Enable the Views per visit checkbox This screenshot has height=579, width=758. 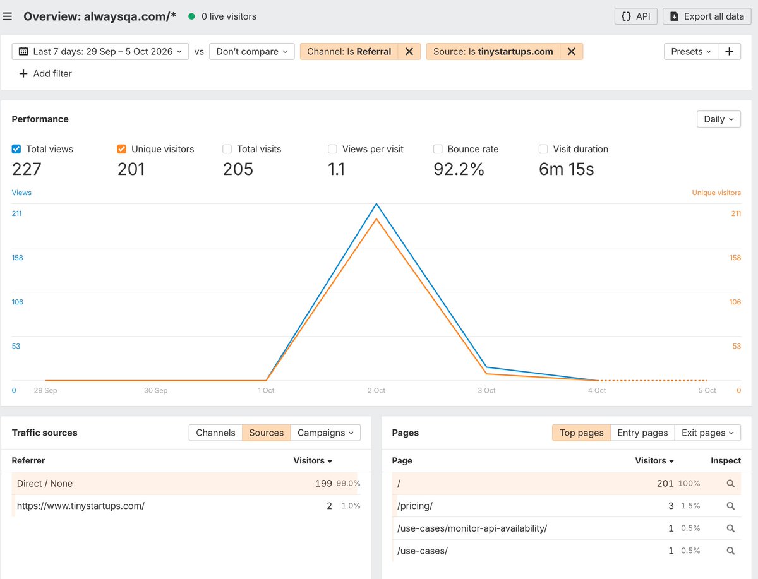click(332, 149)
